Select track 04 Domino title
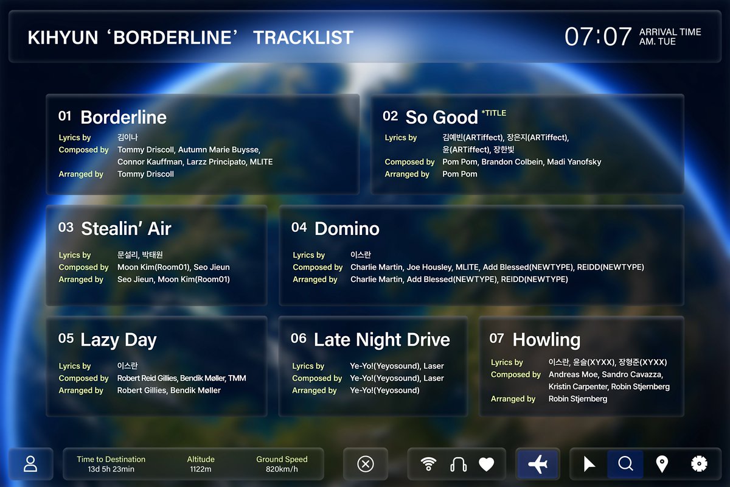The height and width of the screenshot is (487, 730). point(347,228)
